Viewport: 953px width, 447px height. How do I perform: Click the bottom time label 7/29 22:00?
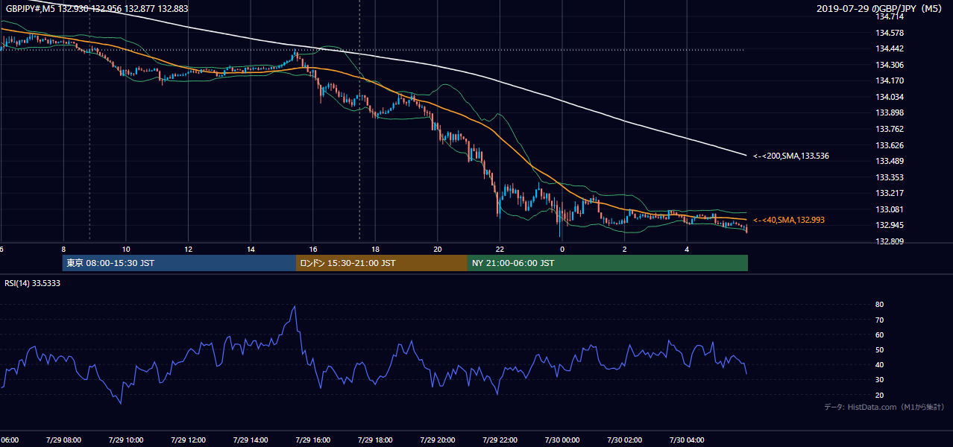(500, 440)
